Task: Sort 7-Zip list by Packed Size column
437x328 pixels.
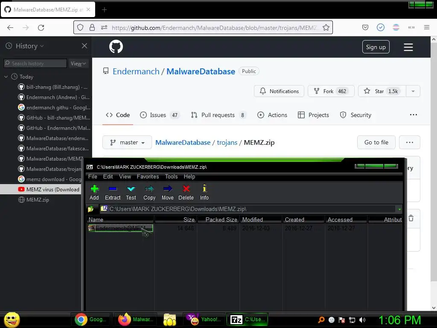Action: pos(218,220)
